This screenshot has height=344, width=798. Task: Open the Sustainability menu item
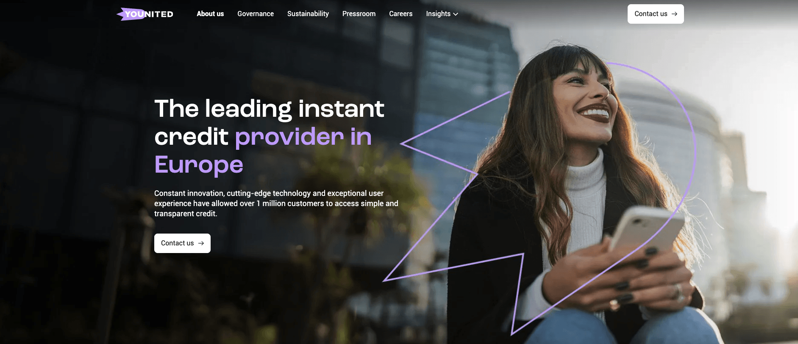[308, 14]
